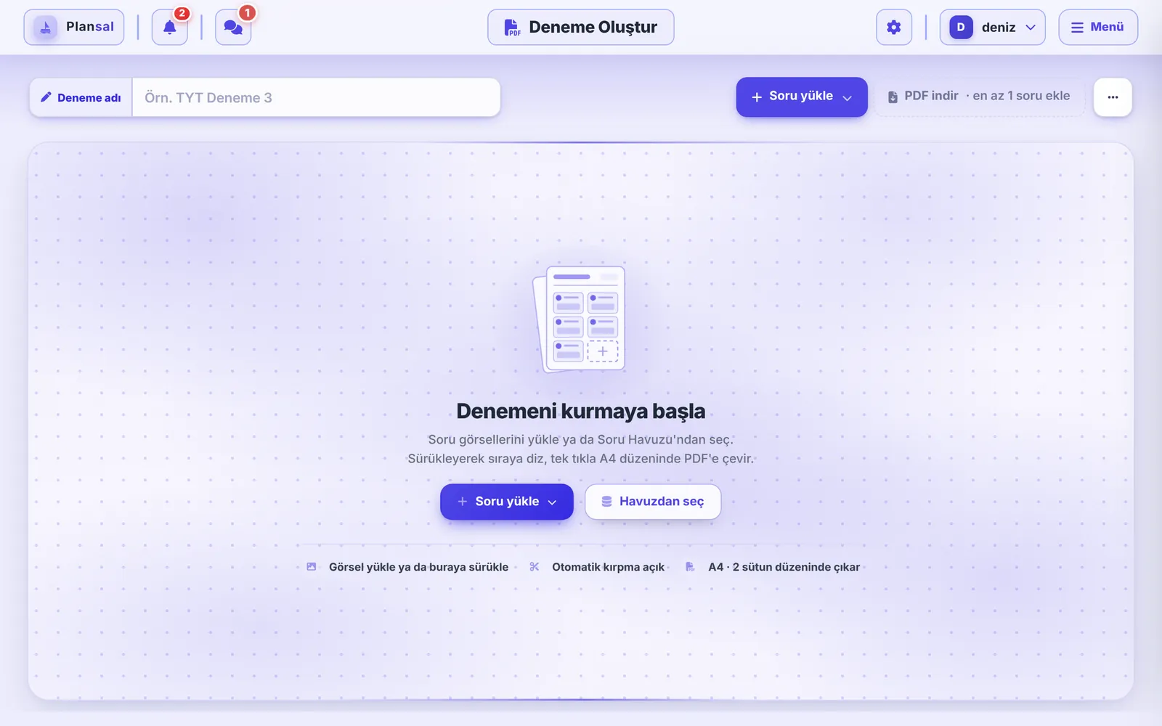Screen dimensions: 1162x726
Task: Click the pencil icon next to Deneme adı
Action: (x=46, y=97)
